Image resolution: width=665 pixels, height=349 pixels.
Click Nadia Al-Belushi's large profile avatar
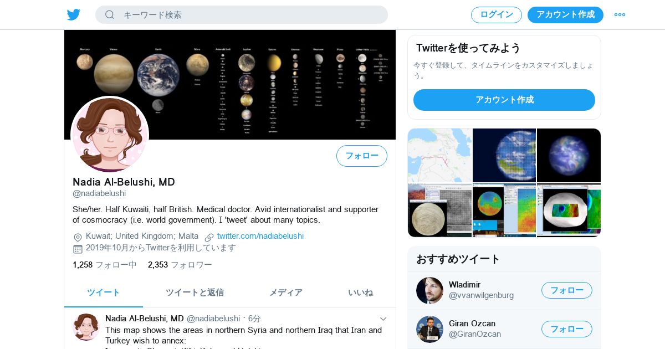(x=110, y=135)
